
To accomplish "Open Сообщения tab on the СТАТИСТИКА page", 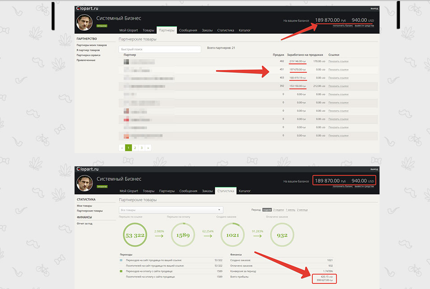I will tap(188, 191).
